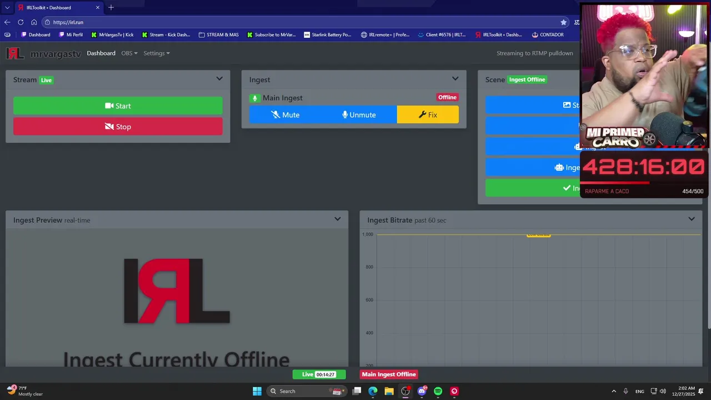Click the leftmost icon on the bookmarks bar
The height and width of the screenshot is (400, 711).
pyautogui.click(x=7, y=34)
